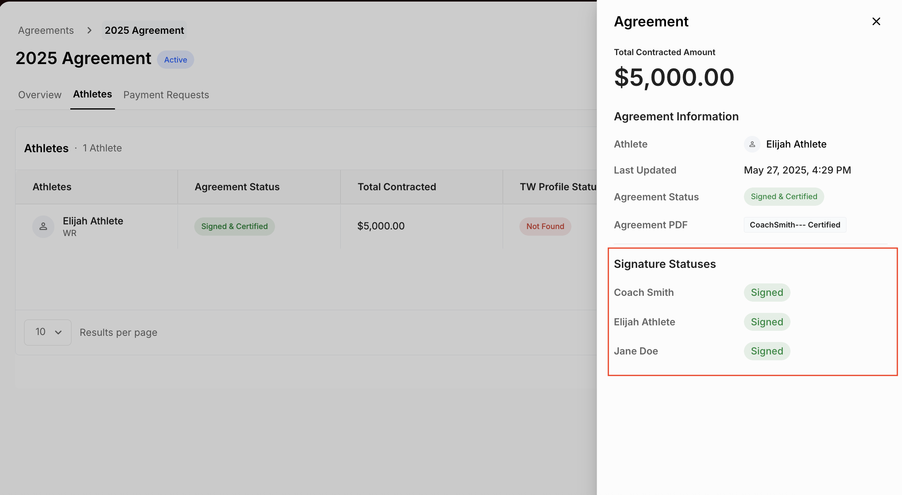Viewport: 902px width, 495px height.
Task: Click the 1 Athlete count label
Action: click(102, 148)
